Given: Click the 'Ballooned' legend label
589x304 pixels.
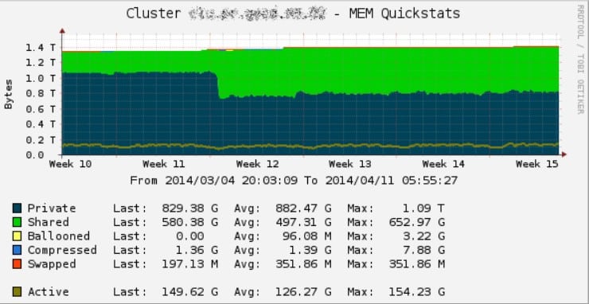Looking at the screenshot, I should 59,236.
